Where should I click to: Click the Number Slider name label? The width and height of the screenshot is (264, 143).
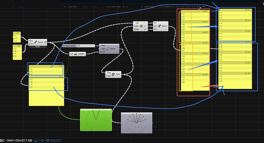coord(69,46)
